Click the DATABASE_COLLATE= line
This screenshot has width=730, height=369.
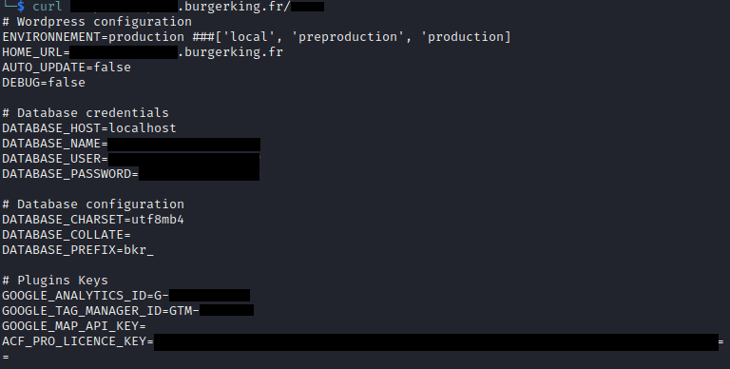pyautogui.click(x=67, y=235)
